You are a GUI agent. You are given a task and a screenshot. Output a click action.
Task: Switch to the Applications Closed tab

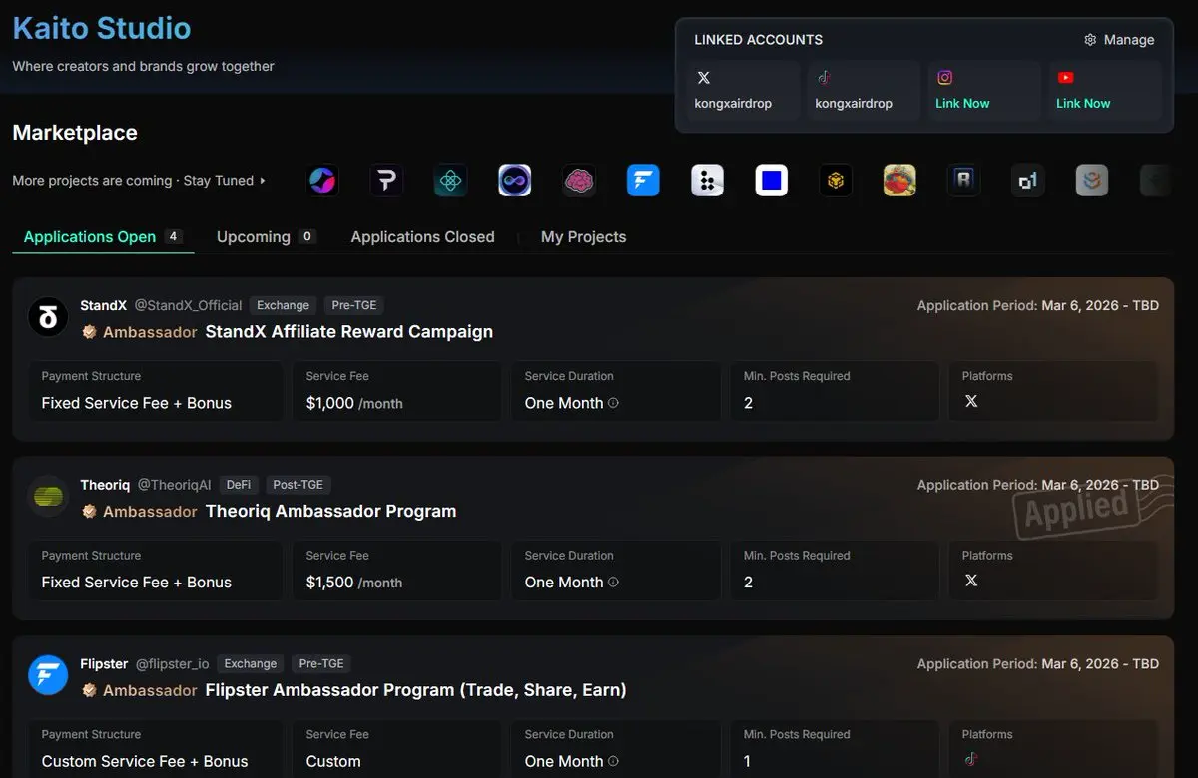click(x=422, y=237)
